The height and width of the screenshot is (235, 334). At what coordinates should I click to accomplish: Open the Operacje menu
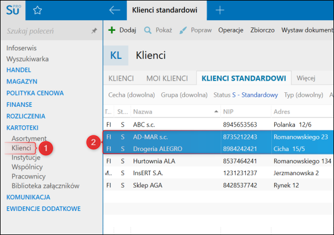tap(230, 30)
